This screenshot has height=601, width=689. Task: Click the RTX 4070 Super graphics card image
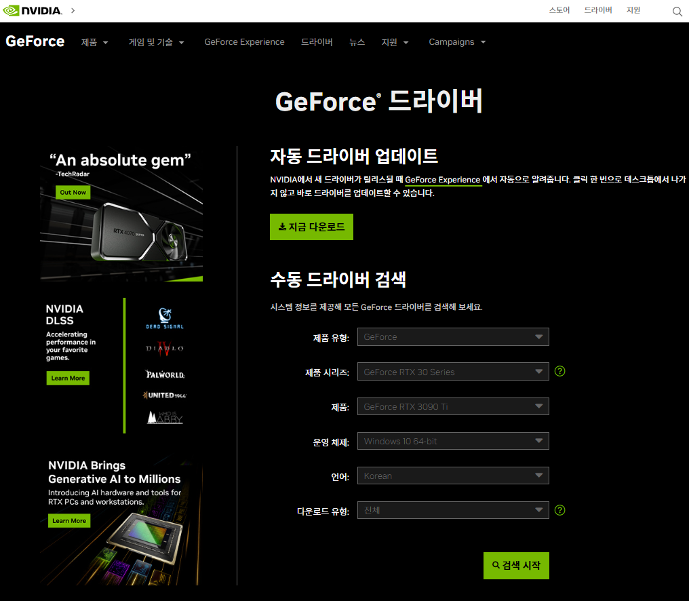tap(139, 232)
